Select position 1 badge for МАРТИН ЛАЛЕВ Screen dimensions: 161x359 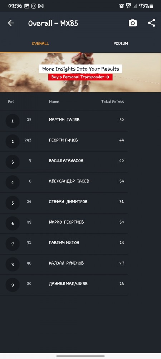coord(13,121)
